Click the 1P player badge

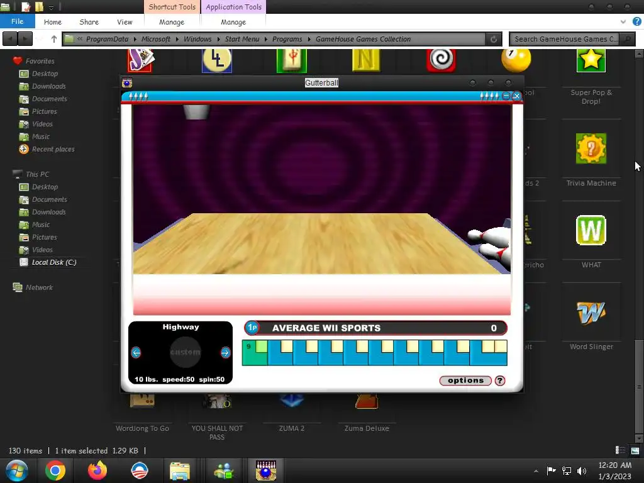(x=252, y=328)
